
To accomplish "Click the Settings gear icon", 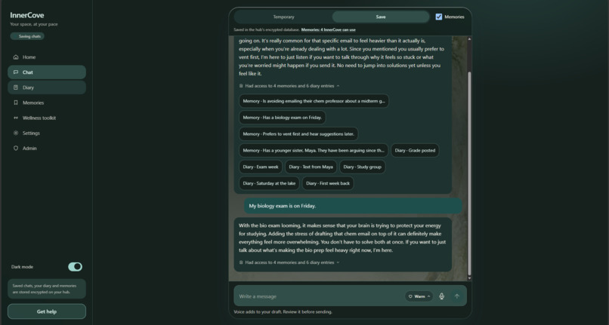I will click(x=16, y=133).
